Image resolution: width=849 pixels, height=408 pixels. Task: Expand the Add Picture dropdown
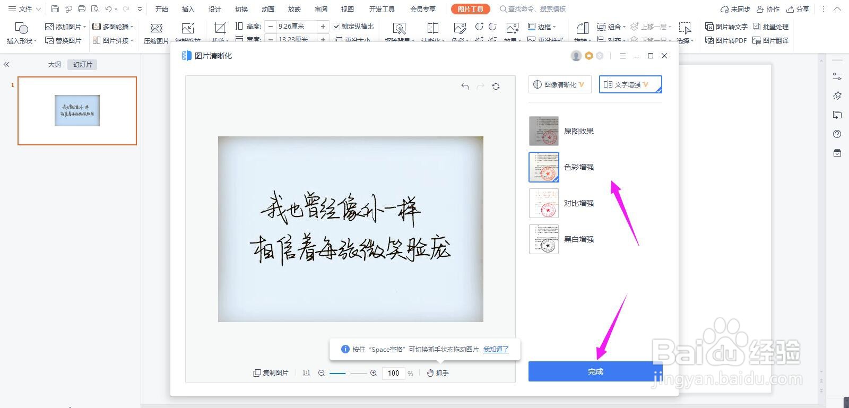click(x=85, y=27)
